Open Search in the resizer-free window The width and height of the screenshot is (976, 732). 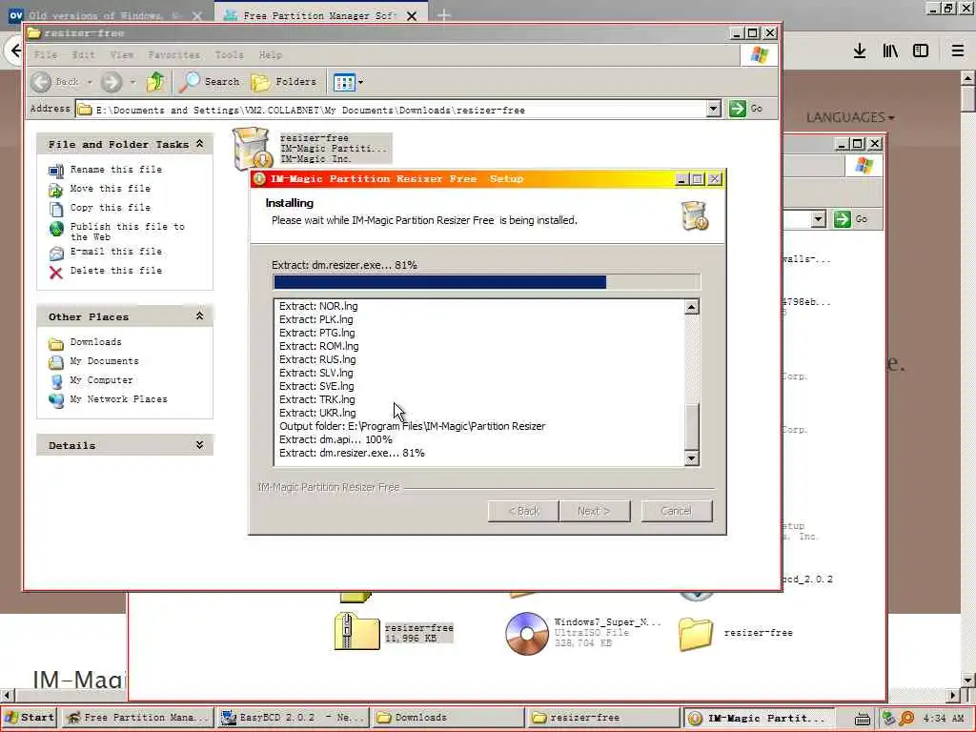[209, 82]
